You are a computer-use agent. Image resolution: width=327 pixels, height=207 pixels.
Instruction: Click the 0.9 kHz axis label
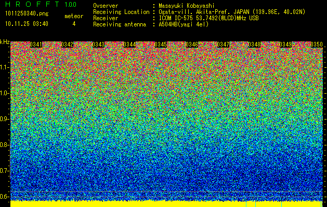click(x=4, y=119)
